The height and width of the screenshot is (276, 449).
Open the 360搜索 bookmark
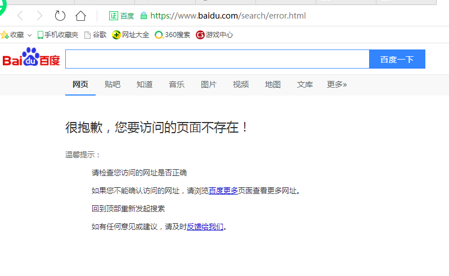click(x=172, y=35)
